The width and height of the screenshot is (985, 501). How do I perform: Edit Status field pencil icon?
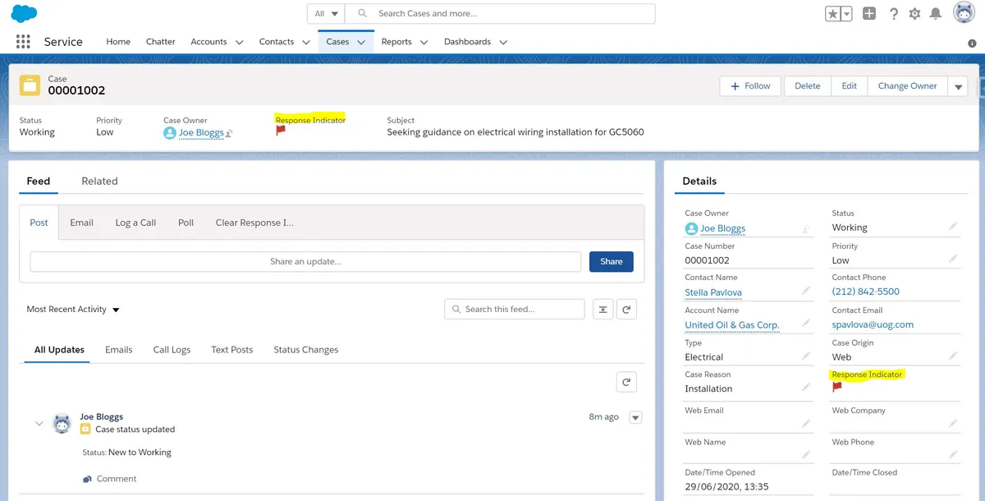pos(953,226)
